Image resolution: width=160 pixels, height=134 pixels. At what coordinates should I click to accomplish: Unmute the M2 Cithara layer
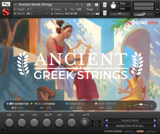(42, 108)
